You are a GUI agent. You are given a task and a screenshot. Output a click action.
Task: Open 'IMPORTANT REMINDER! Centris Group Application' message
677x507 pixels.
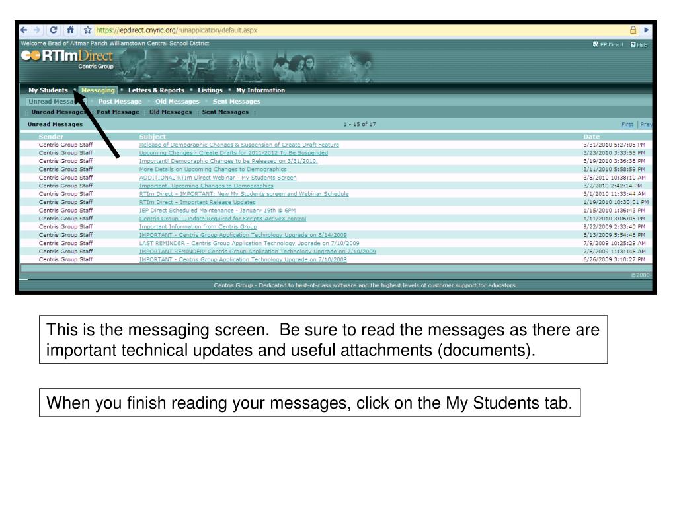pos(257,251)
